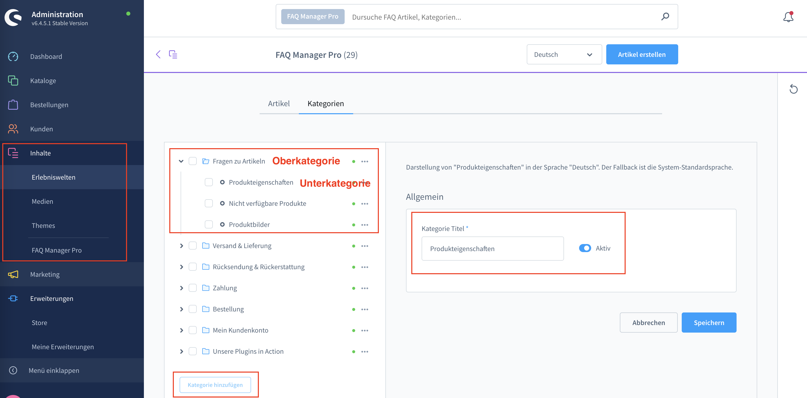Image resolution: width=807 pixels, height=398 pixels.
Task: Click the collapse menu arrow icon
Action: 13,370
